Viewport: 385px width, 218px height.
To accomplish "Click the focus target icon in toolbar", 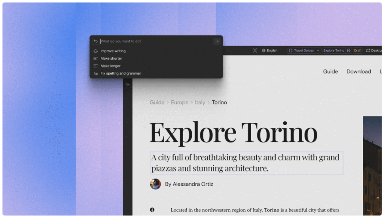I will pos(255,50).
